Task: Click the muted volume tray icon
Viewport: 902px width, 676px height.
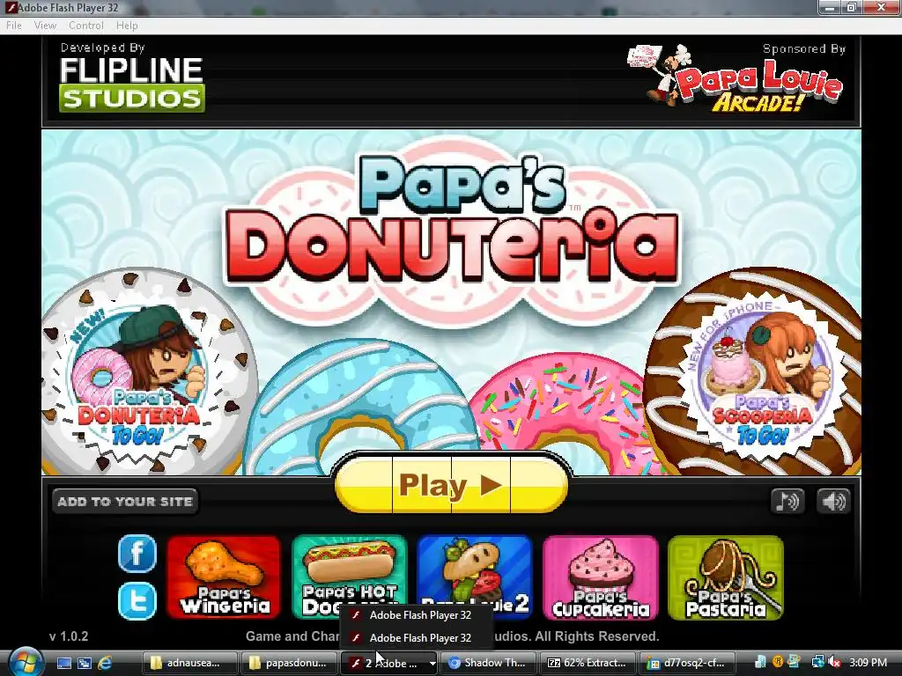Action: click(834, 663)
